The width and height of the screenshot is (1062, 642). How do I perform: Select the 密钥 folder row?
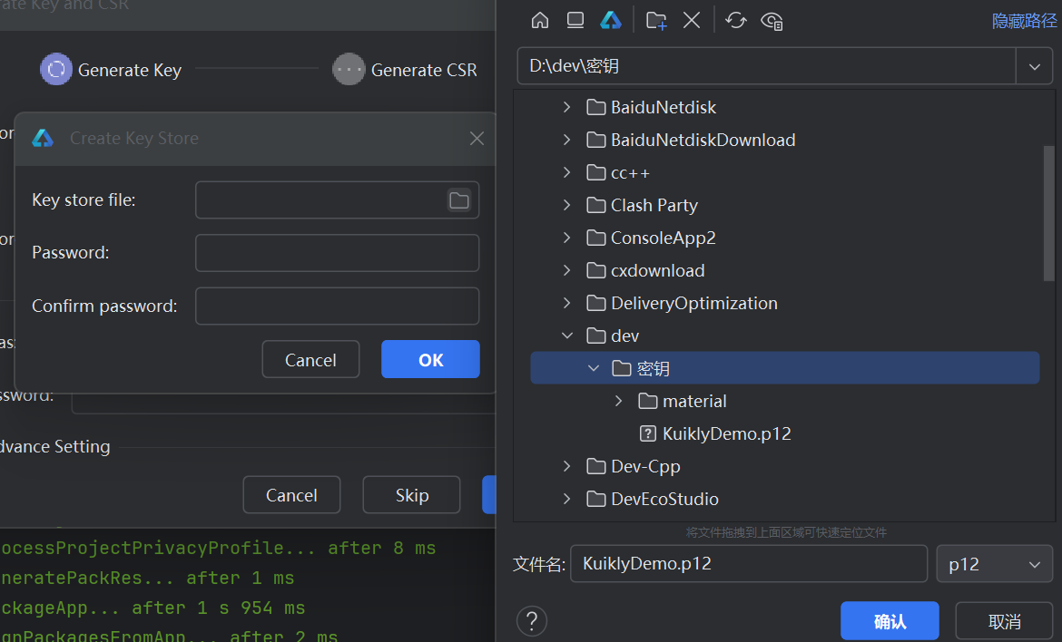point(785,368)
